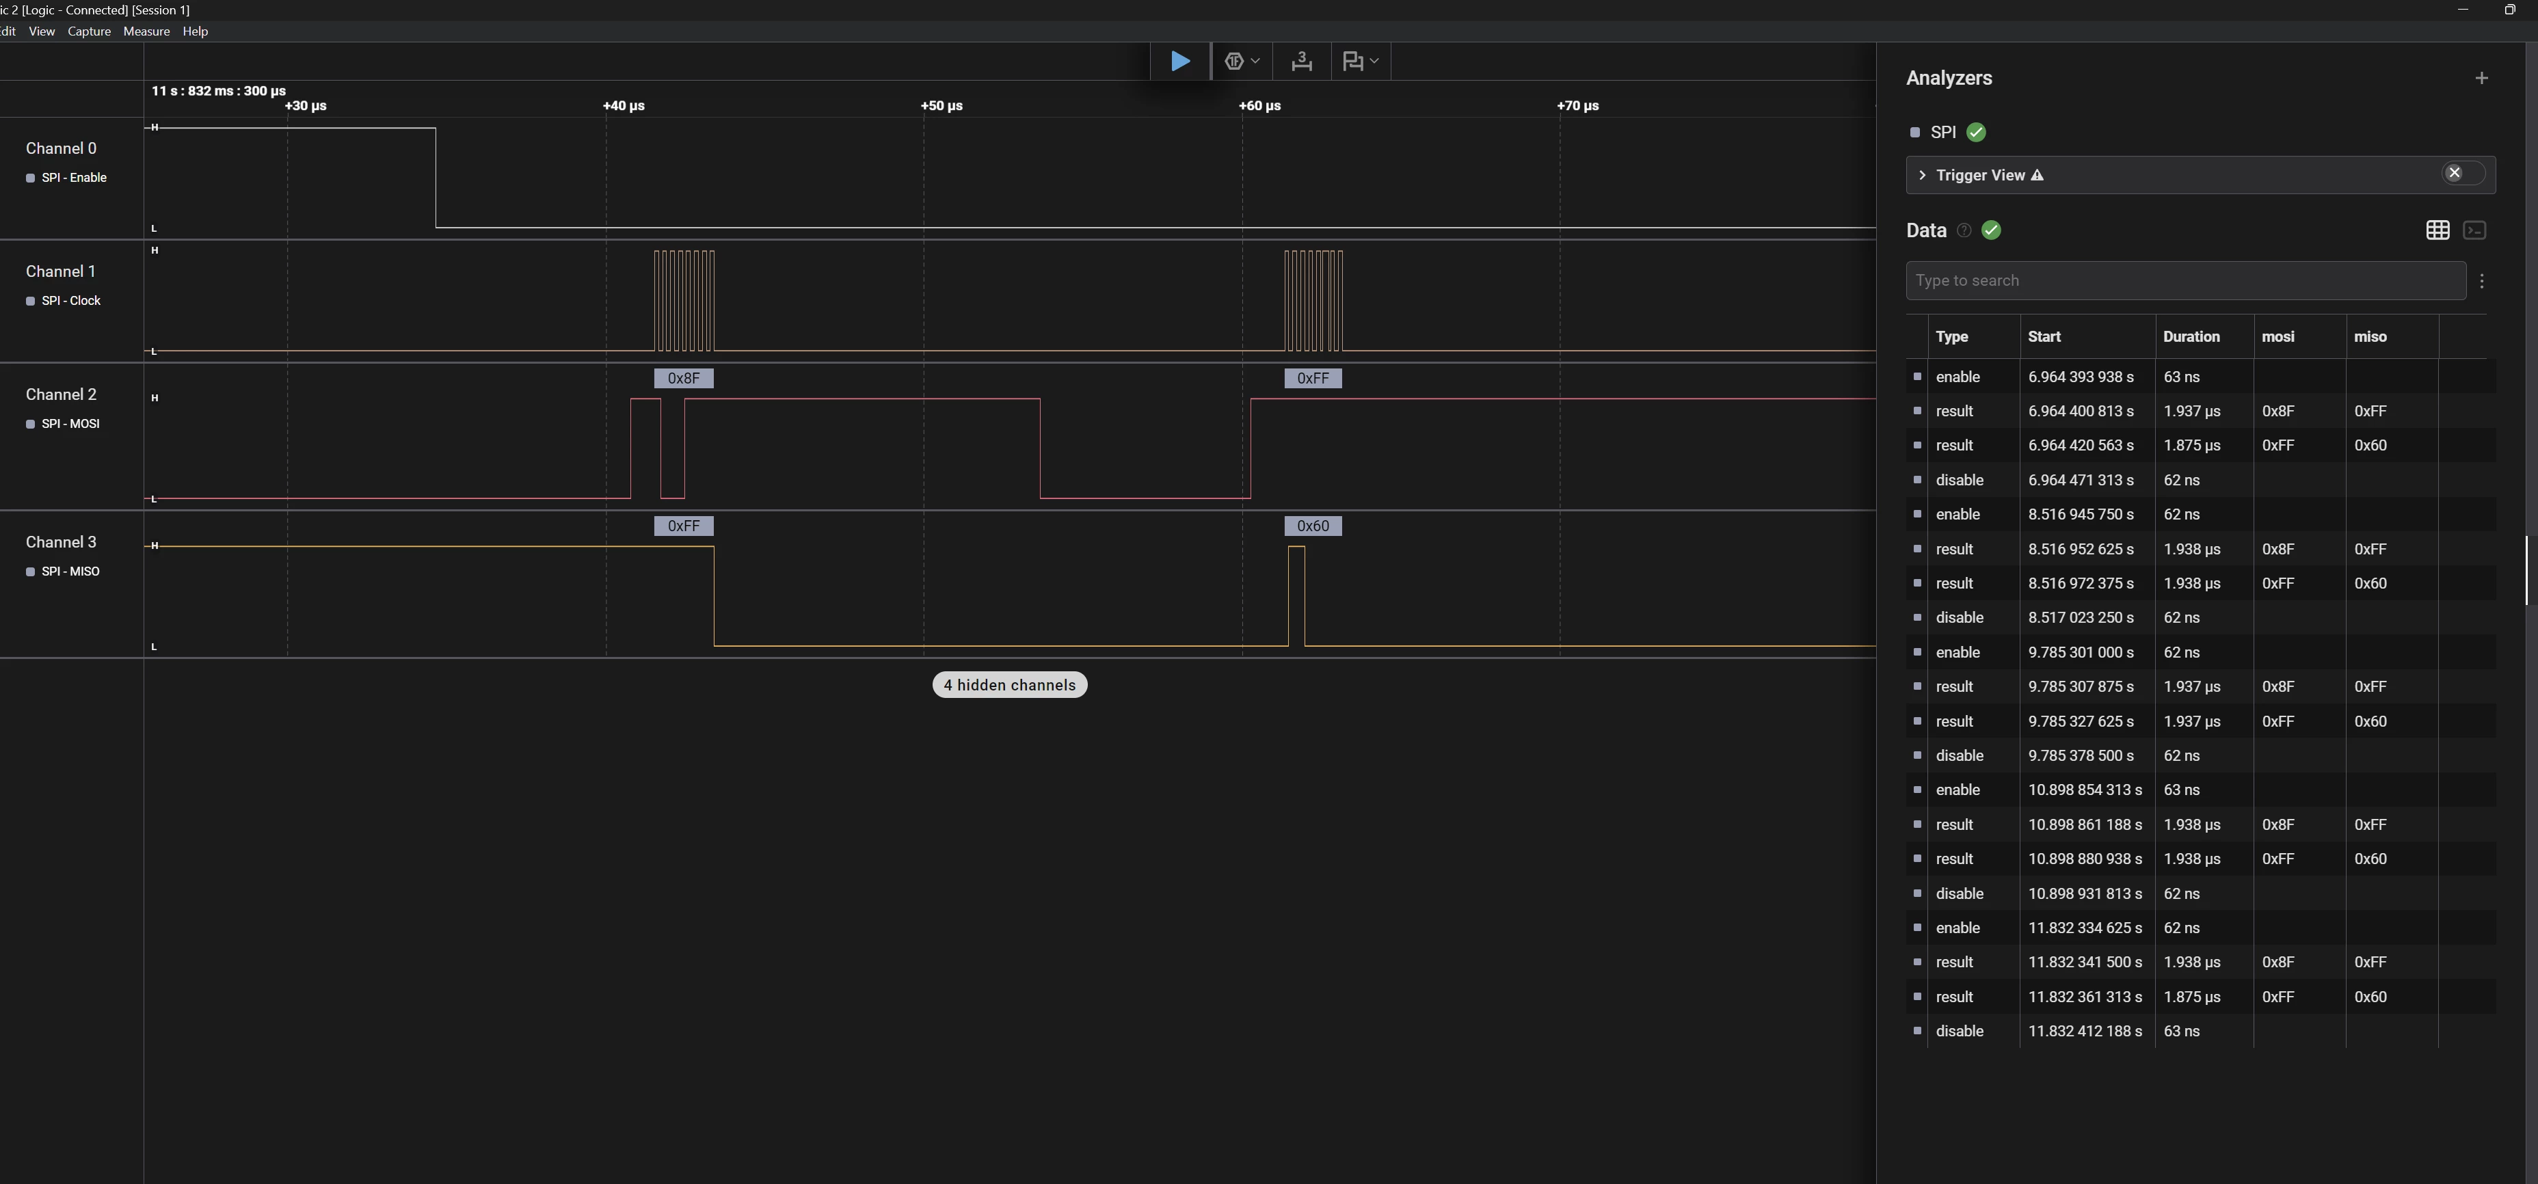Image resolution: width=2538 pixels, height=1184 pixels.
Task: Show the 4 hidden channels
Action: tap(1010, 686)
